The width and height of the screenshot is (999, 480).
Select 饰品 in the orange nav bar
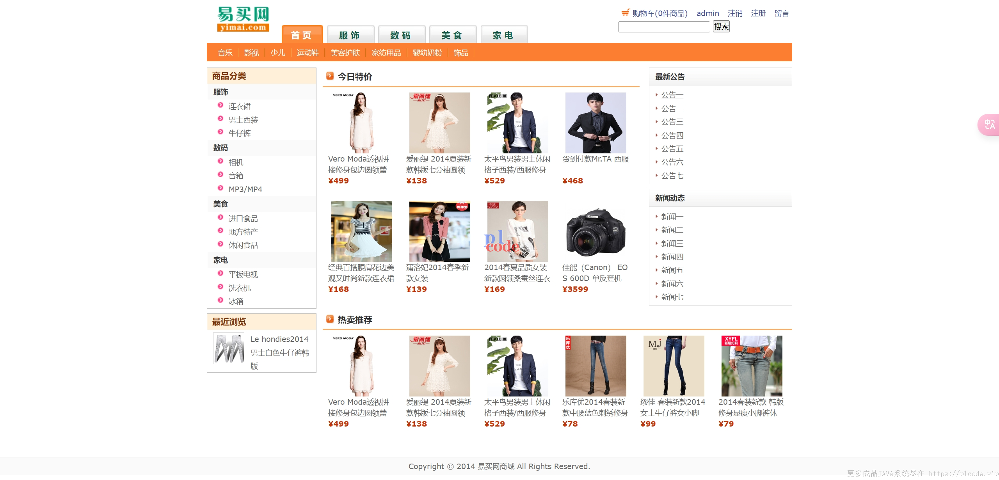pyautogui.click(x=461, y=53)
